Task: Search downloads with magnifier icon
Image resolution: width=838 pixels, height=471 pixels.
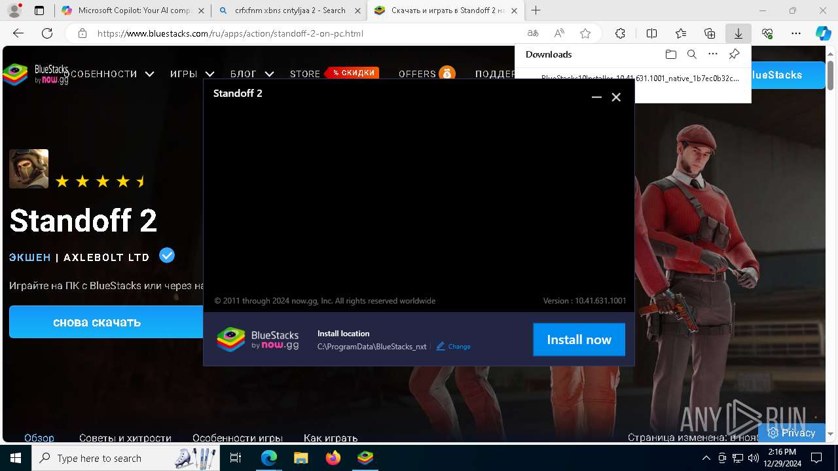Action: [692, 54]
